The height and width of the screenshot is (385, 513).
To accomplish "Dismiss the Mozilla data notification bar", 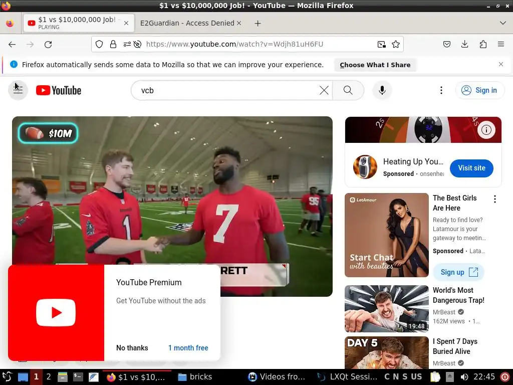I will click(500, 64).
